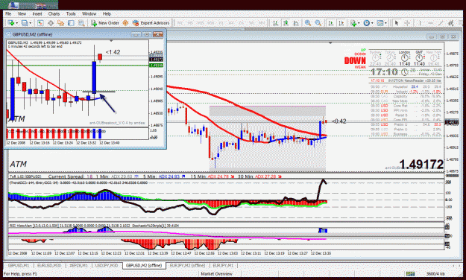The image size is (466, 280).
Task: Open the Help menu
Action: tap(107, 13)
